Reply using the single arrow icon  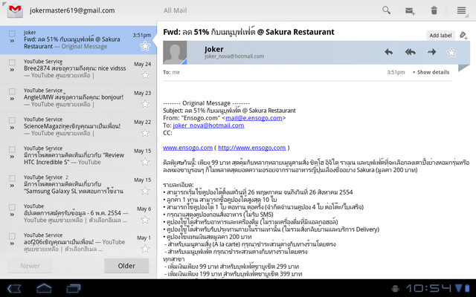(388, 52)
